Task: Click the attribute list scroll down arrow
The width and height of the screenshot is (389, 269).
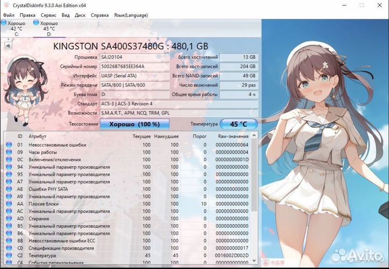Action: pos(254,260)
